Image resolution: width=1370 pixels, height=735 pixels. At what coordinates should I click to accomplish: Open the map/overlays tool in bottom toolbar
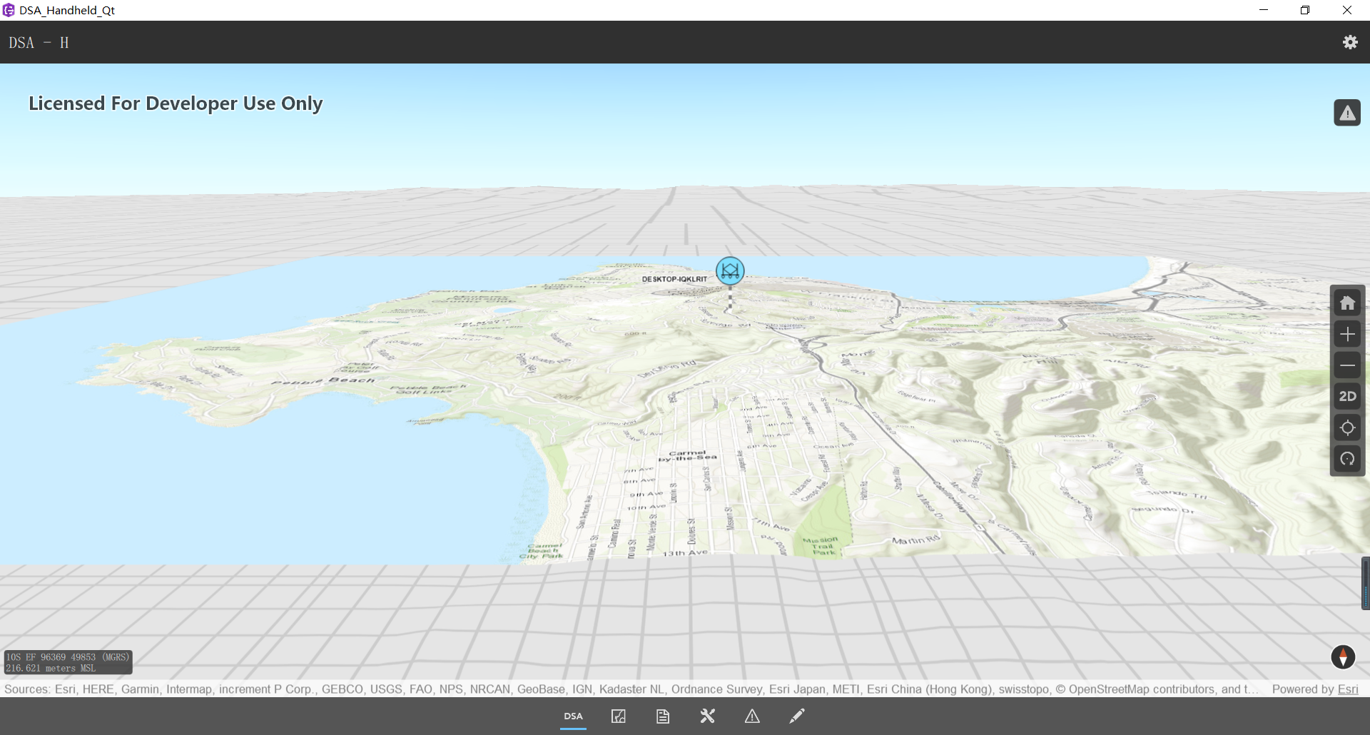(x=619, y=716)
